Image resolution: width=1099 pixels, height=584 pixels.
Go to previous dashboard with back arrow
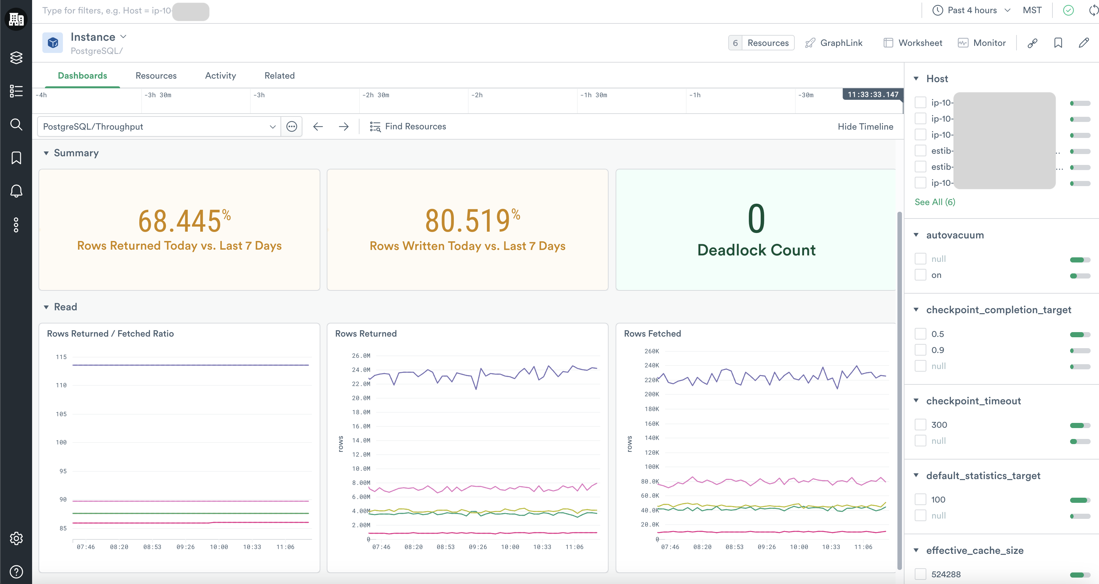(x=318, y=127)
